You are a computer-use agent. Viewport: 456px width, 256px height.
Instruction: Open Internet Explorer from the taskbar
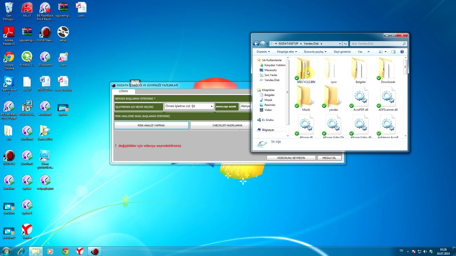coord(21,251)
